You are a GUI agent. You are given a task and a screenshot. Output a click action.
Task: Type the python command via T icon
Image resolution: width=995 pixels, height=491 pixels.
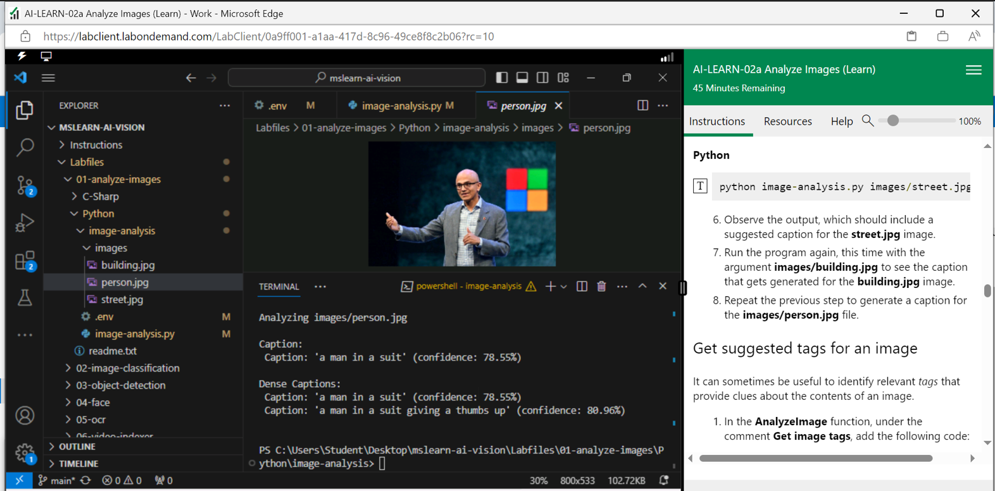pos(700,186)
